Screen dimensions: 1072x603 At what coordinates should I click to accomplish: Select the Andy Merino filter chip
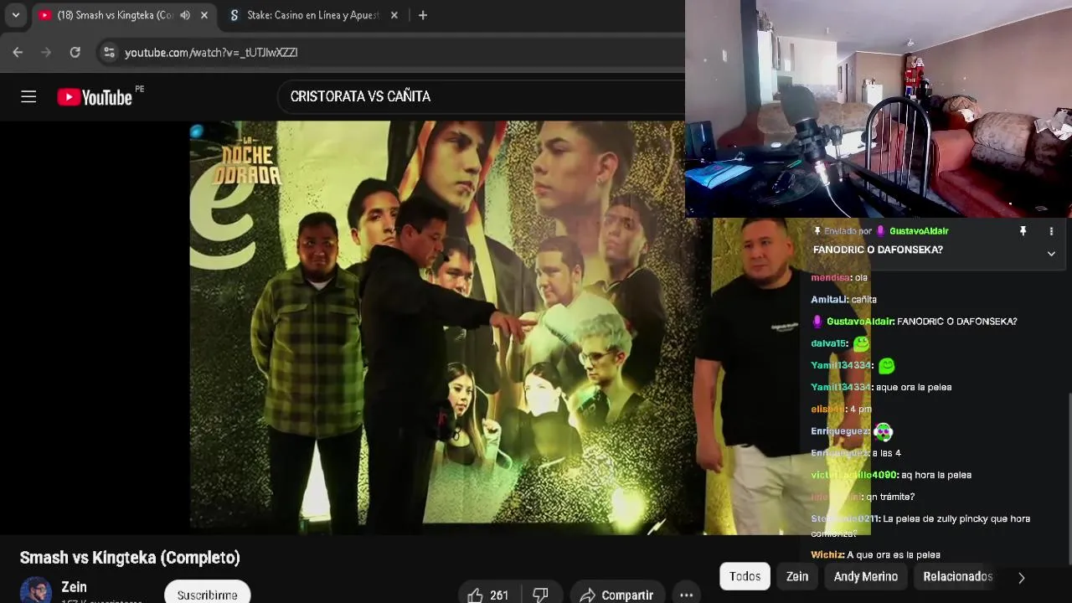866,576
